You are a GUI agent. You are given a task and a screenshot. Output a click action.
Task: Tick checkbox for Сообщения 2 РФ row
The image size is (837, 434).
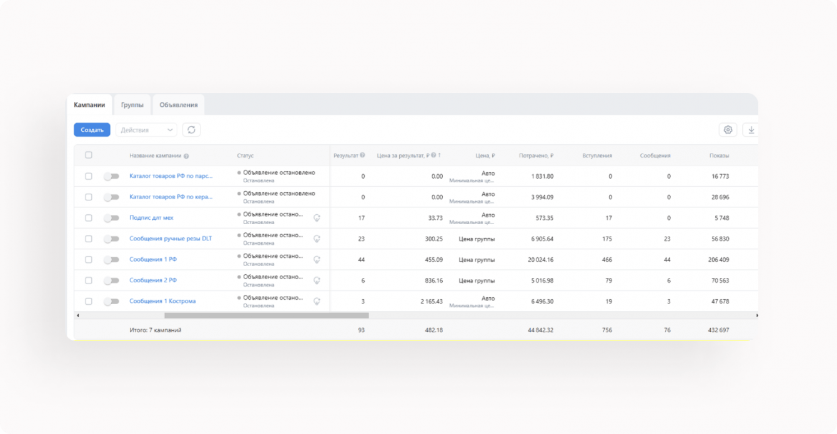click(x=88, y=280)
